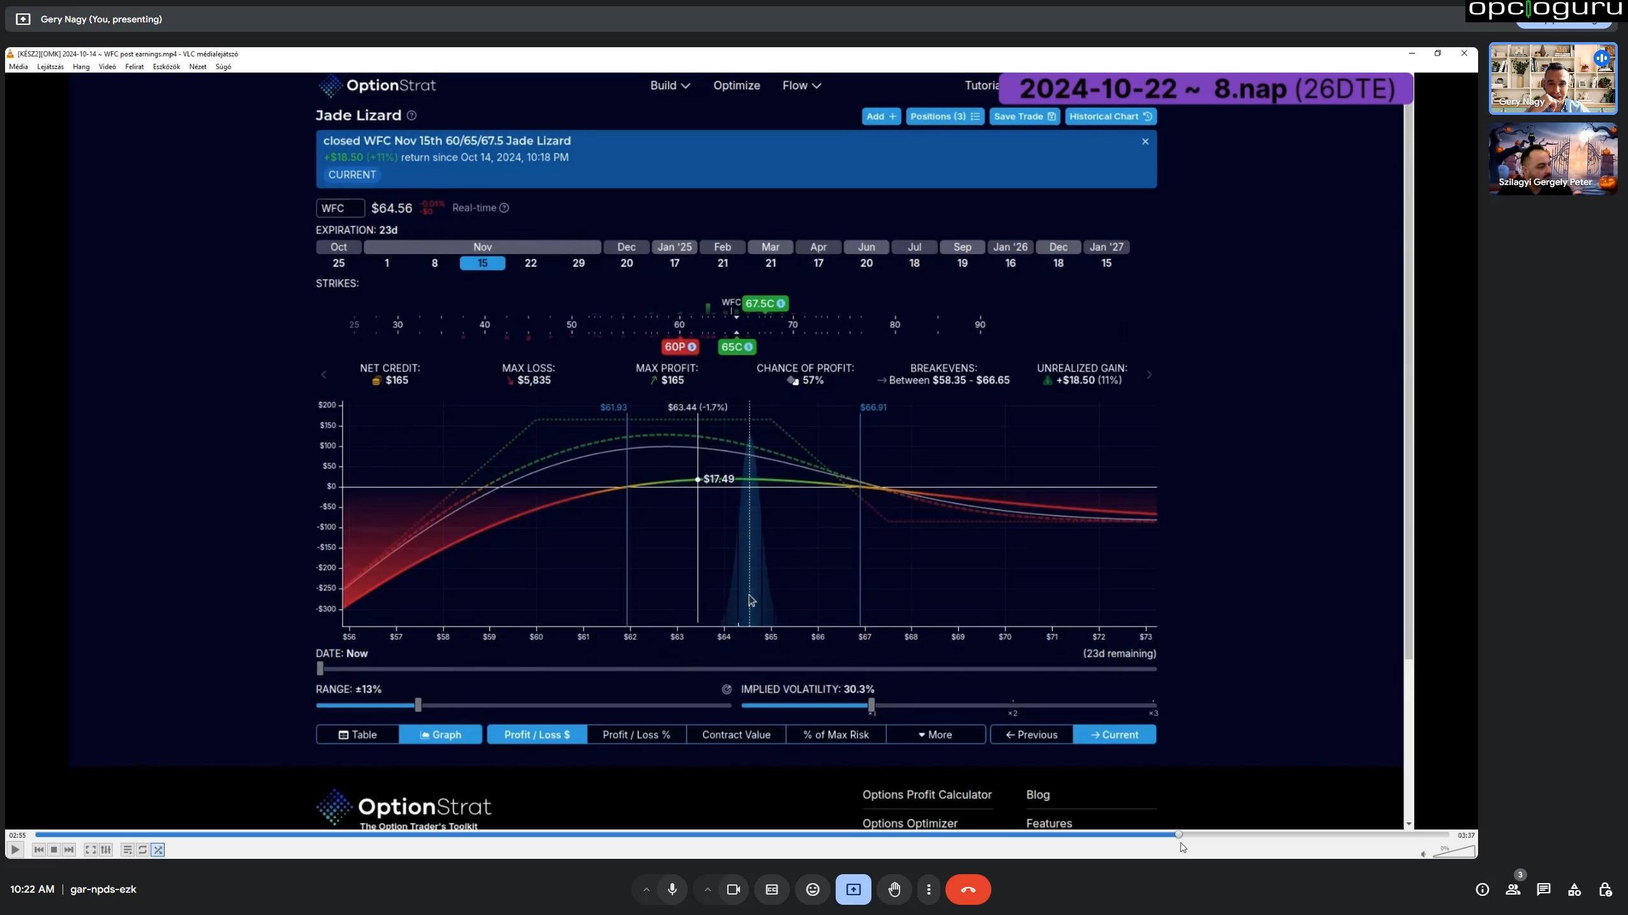
Task: Dismiss the closed WFC trade banner
Action: coord(1145,141)
